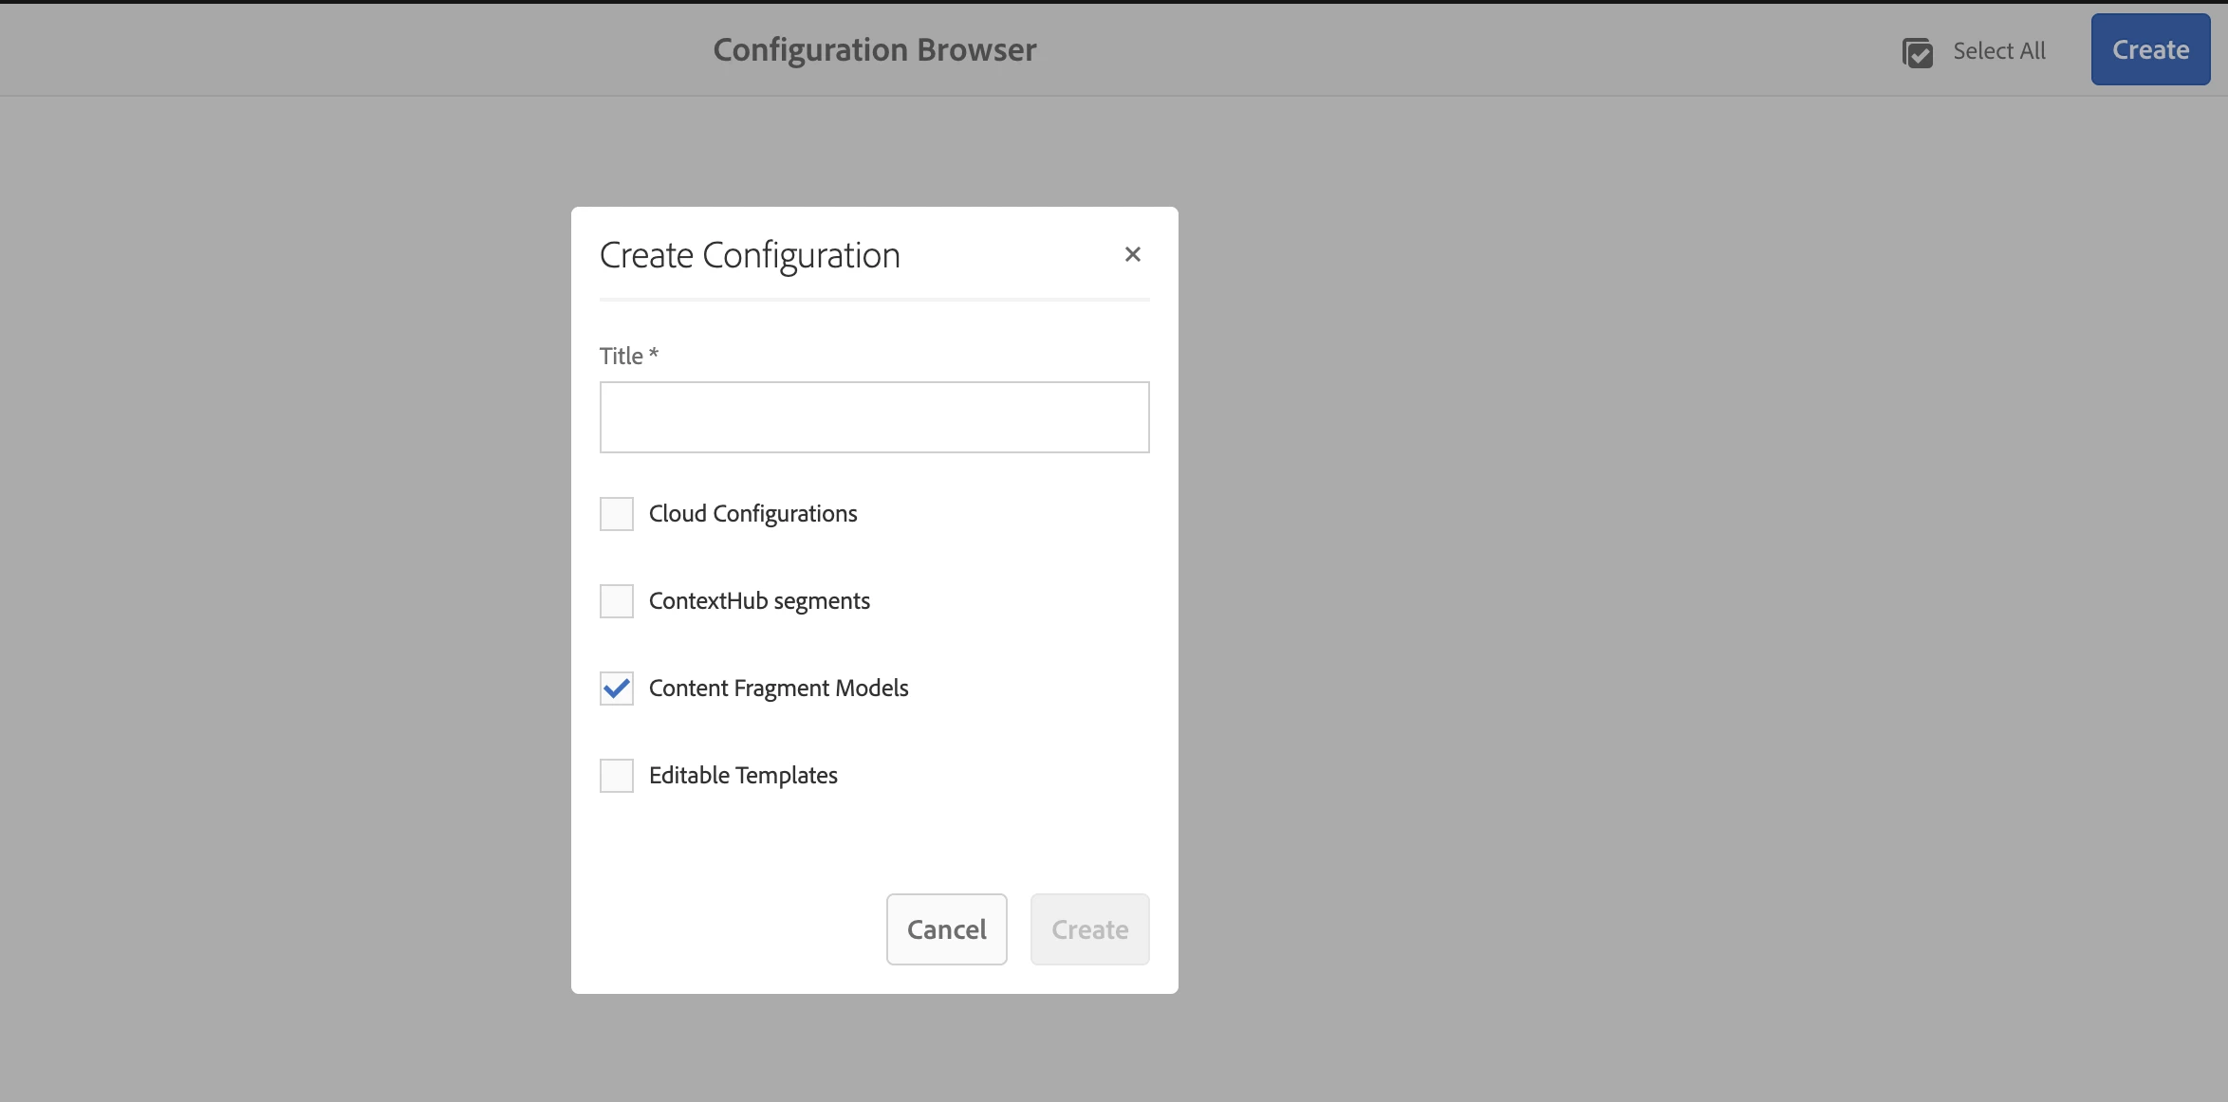The image size is (2228, 1102).
Task: Check the Editable Templates checkbox
Action: point(617,776)
